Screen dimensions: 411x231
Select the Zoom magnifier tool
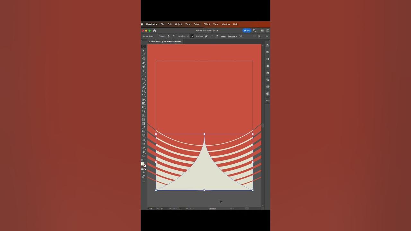144,156
